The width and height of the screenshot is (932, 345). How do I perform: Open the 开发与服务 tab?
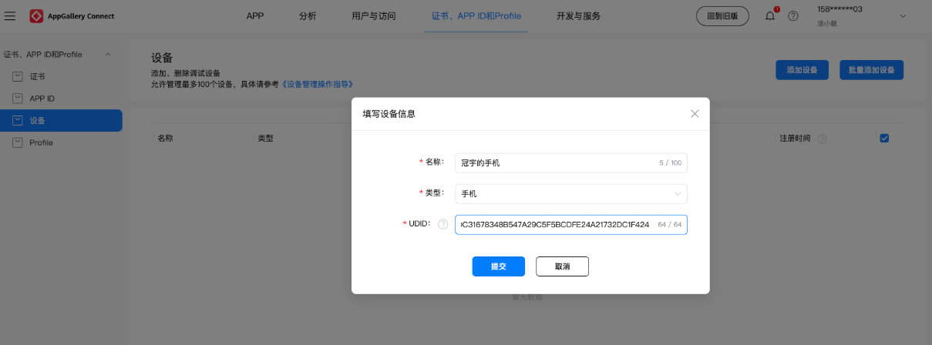(x=578, y=16)
